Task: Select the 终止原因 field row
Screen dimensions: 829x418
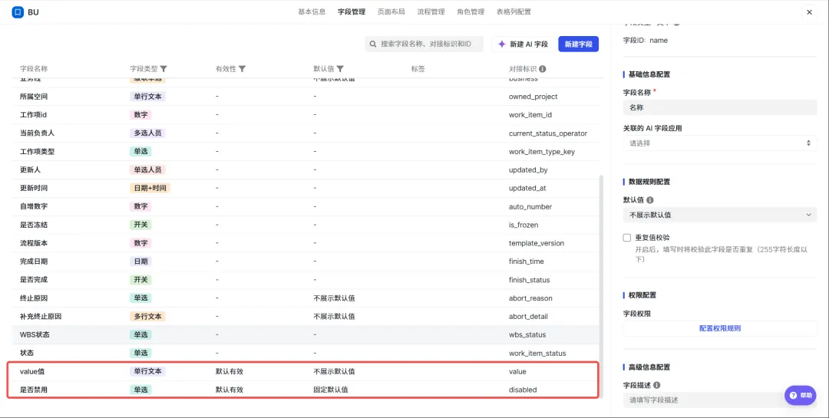Action: [307, 298]
